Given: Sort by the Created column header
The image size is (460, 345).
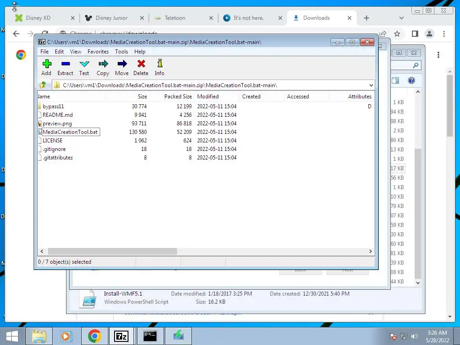Looking at the screenshot, I should [261, 97].
